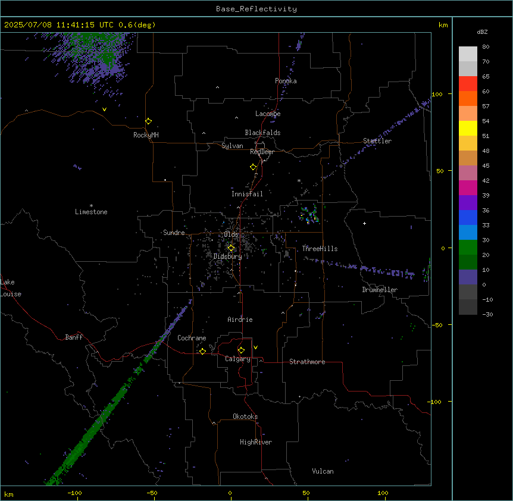Click the Sundre town label

174,233
